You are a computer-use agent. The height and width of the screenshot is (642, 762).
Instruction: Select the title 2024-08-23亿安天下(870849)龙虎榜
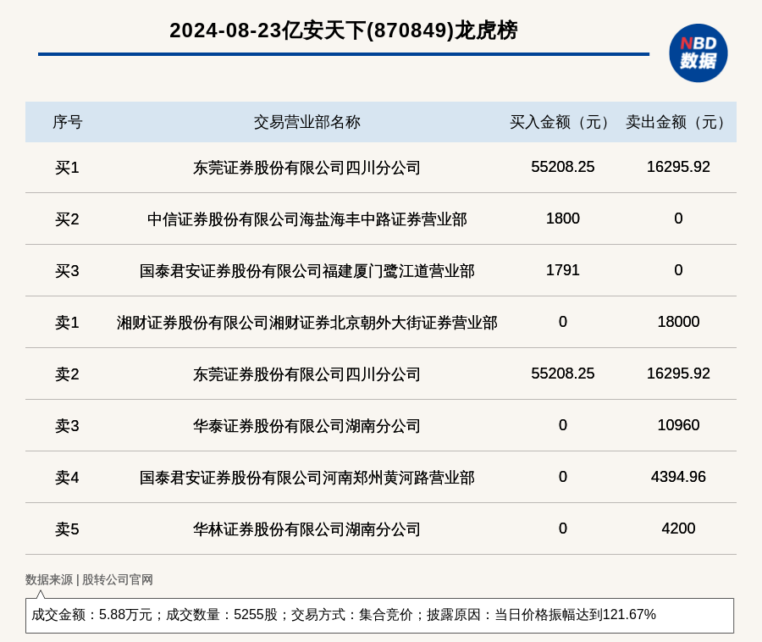pos(344,30)
